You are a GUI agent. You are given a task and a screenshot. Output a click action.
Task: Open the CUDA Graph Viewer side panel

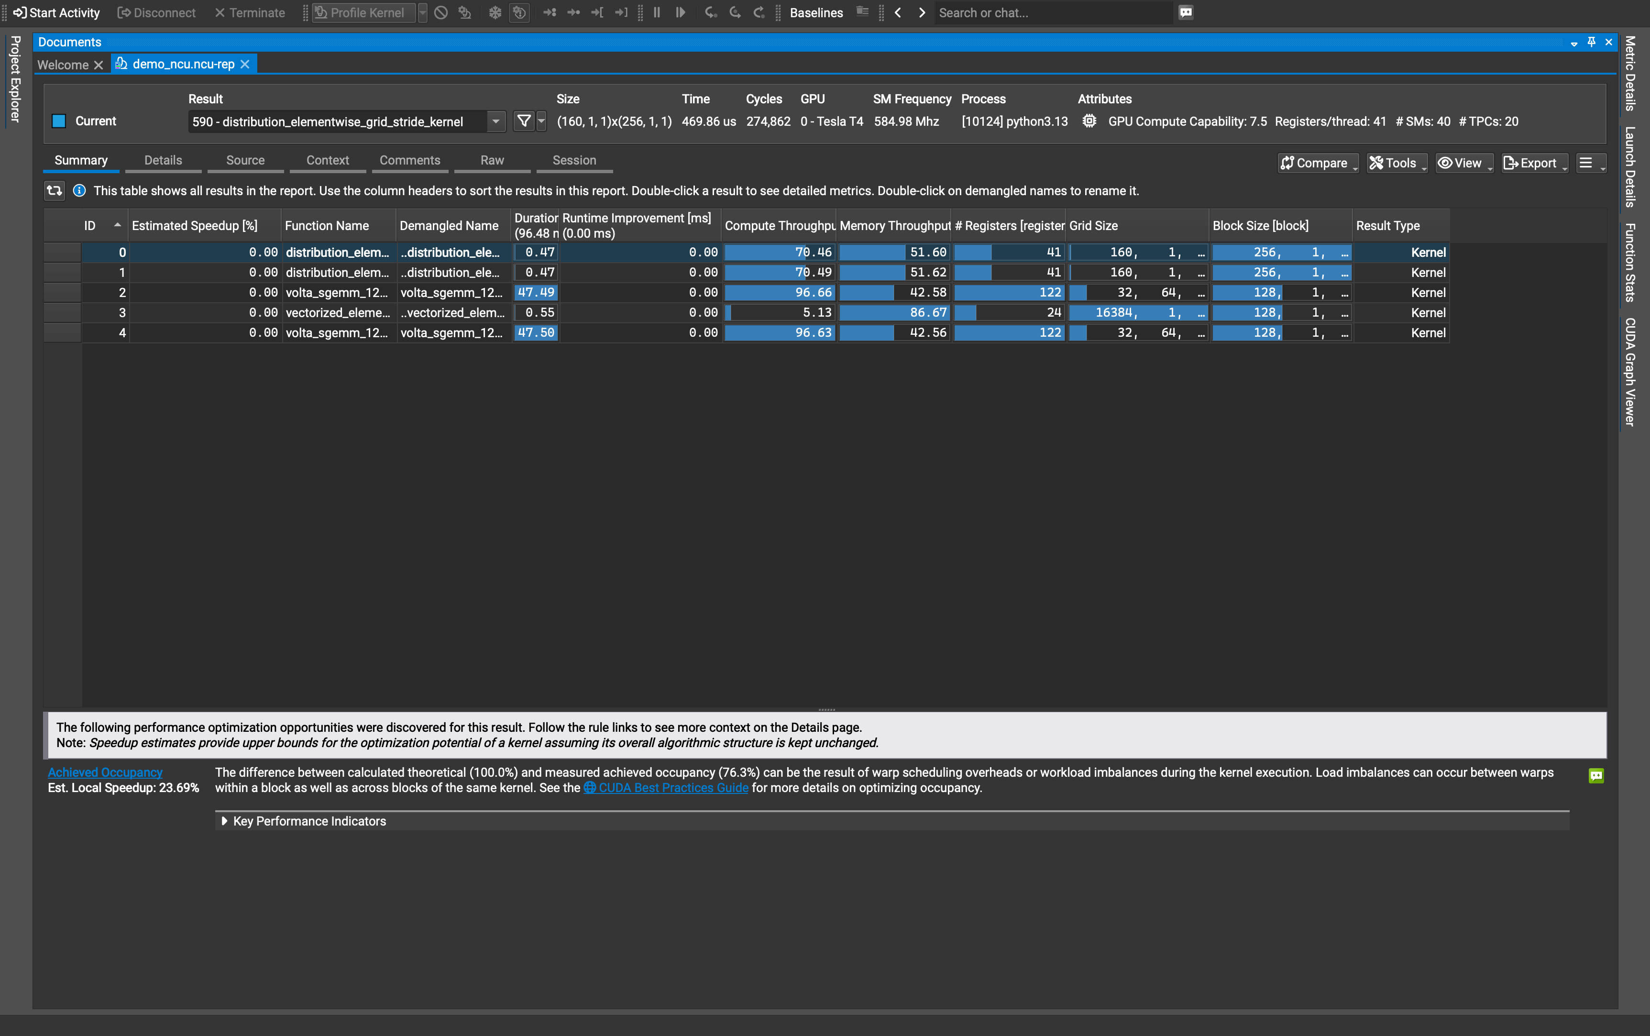1631,372
